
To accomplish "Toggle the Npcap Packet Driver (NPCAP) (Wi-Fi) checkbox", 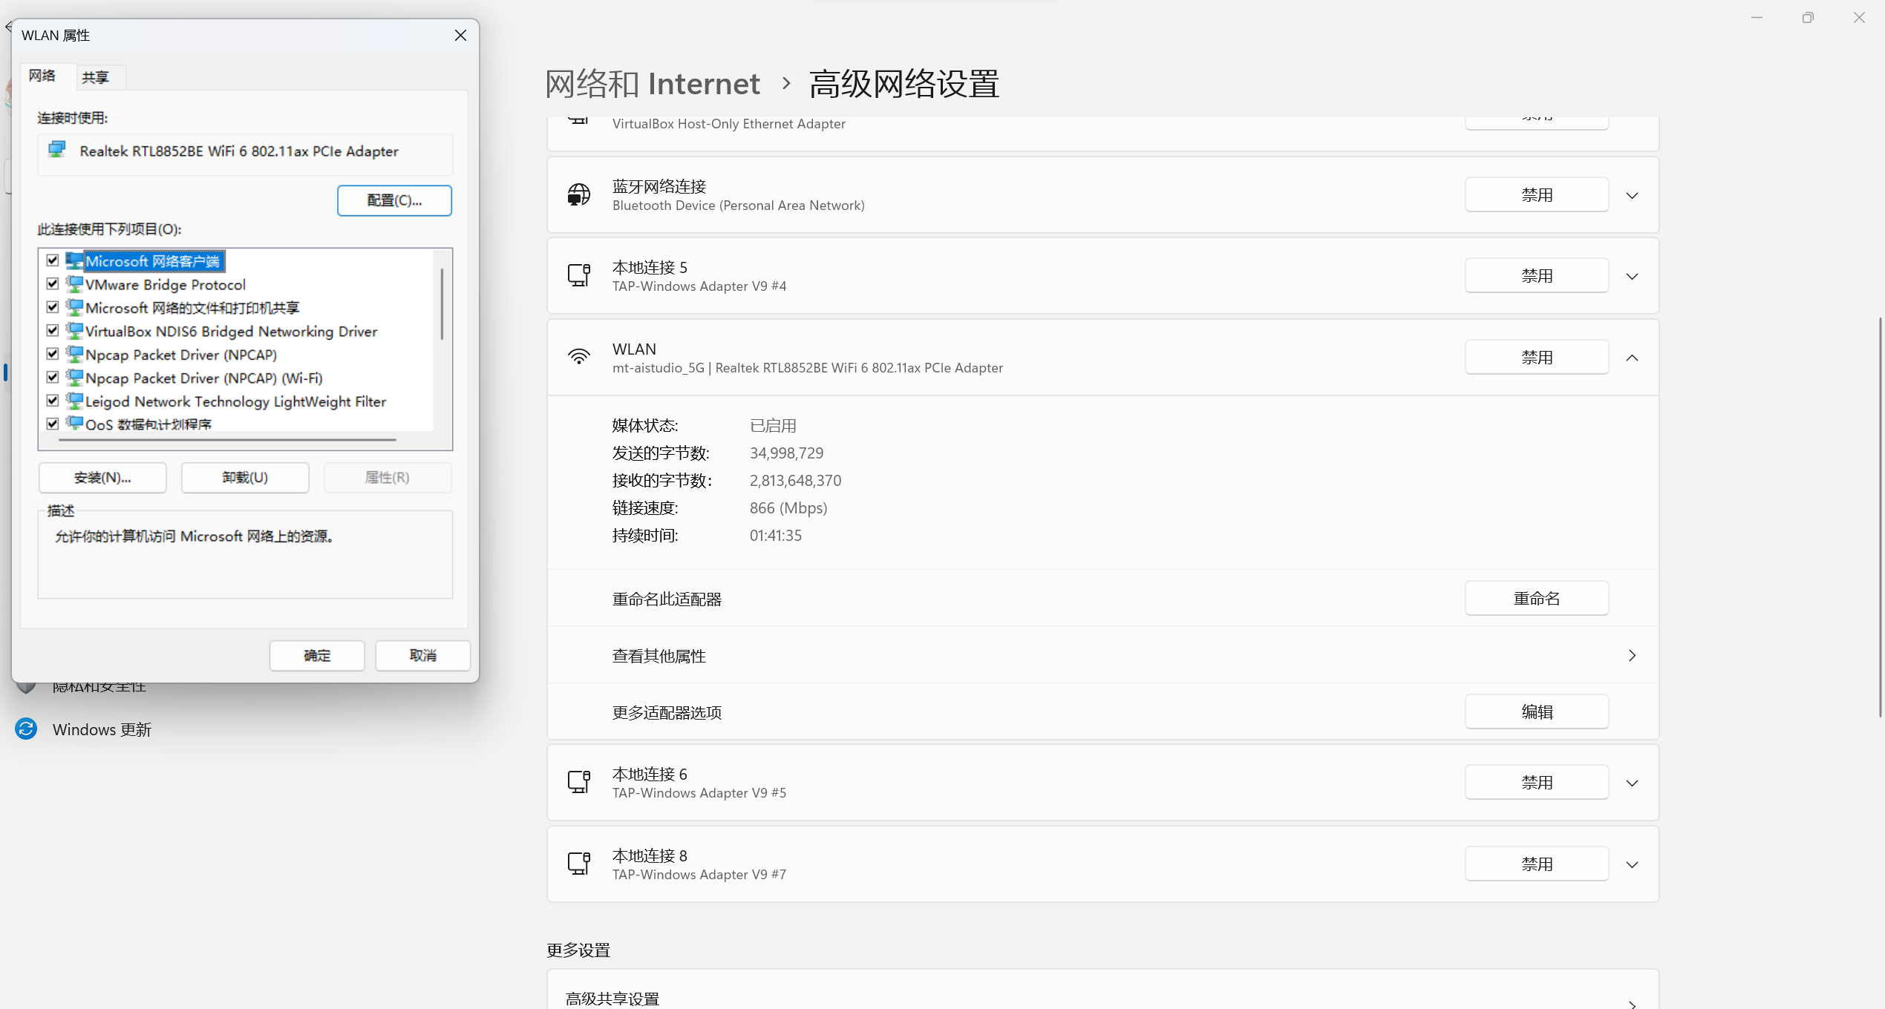I will (53, 377).
